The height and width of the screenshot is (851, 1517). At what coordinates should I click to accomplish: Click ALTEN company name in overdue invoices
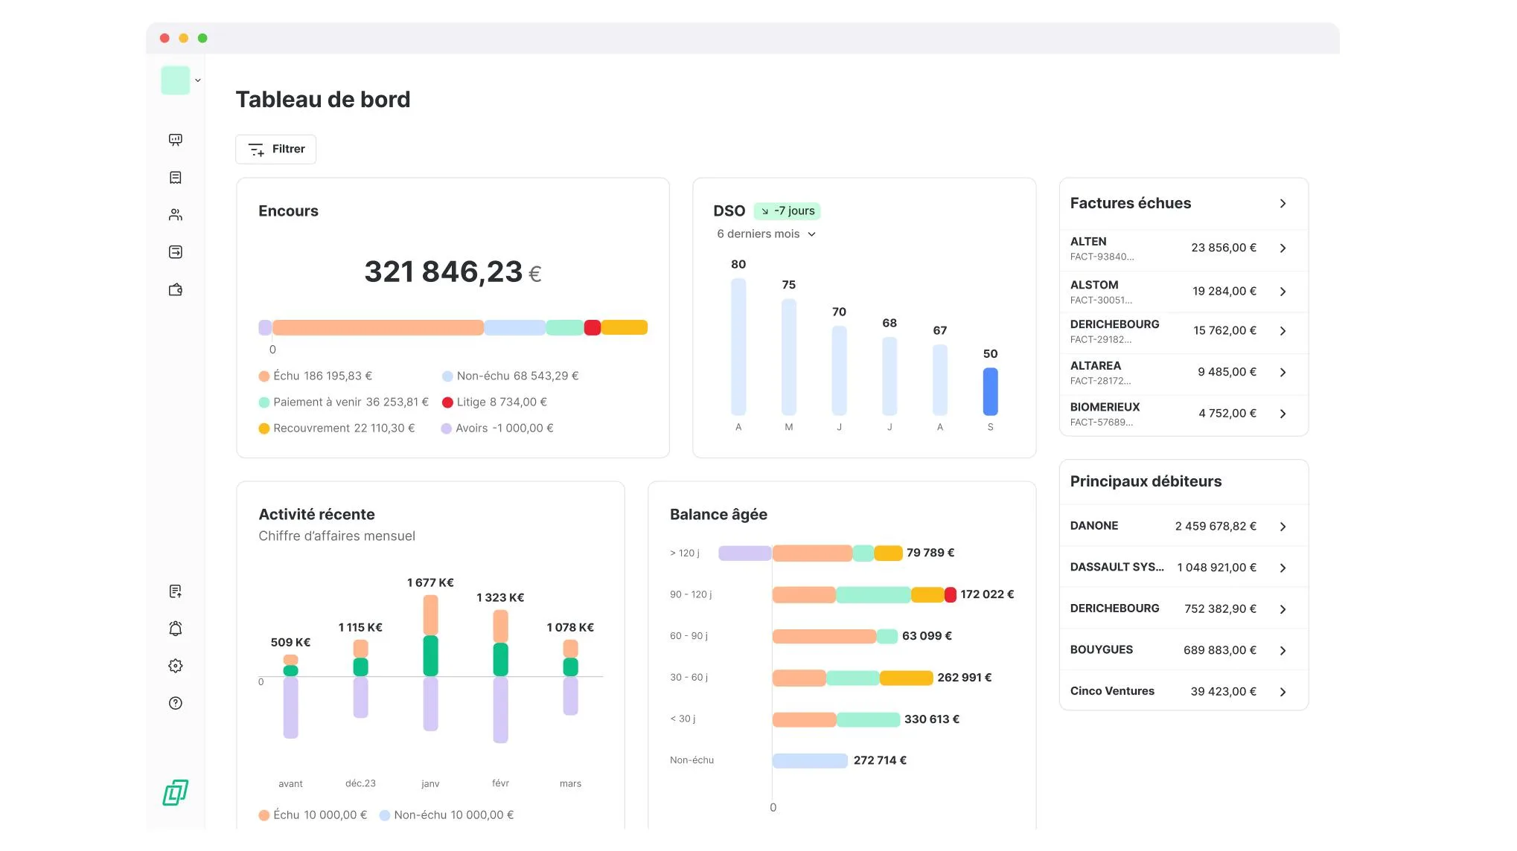tap(1088, 242)
